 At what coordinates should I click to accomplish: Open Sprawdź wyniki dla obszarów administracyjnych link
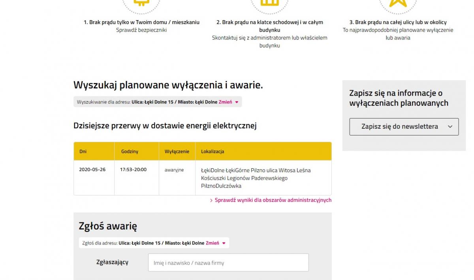tap(273, 200)
